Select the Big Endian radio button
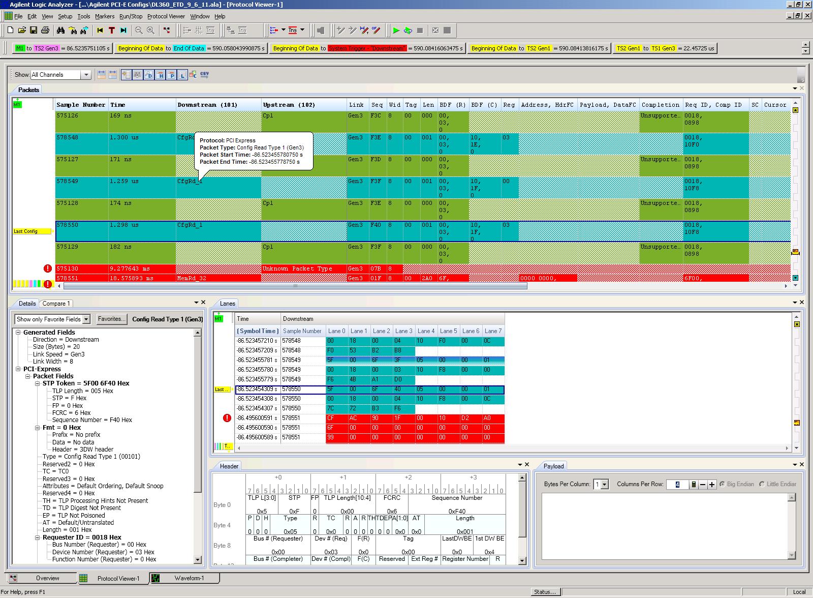This screenshot has height=598, width=813. (x=722, y=484)
